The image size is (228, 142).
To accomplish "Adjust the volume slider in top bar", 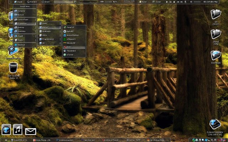I will [x=197, y=2].
